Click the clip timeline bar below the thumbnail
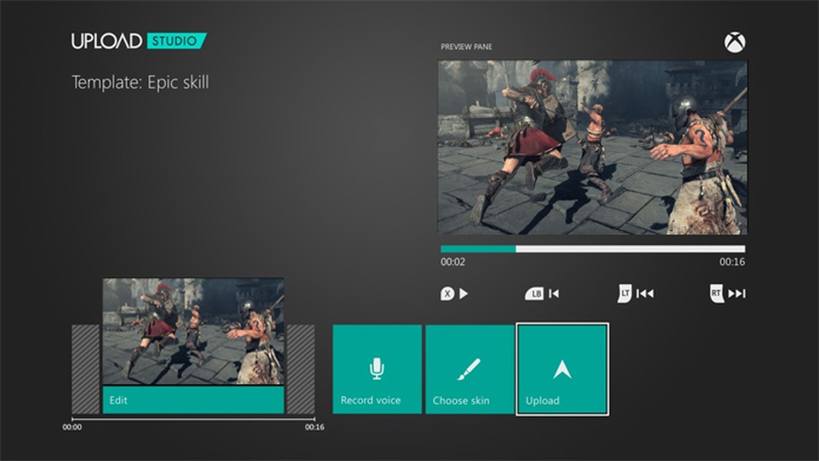819x461 pixels. coord(193,419)
